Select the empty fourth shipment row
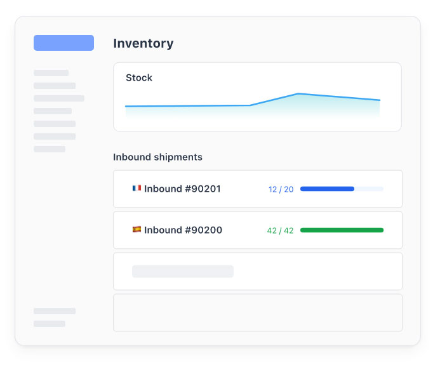 257,312
